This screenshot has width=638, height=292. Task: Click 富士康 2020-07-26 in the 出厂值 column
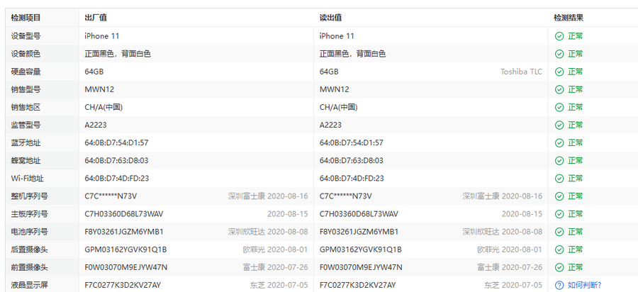276,267
